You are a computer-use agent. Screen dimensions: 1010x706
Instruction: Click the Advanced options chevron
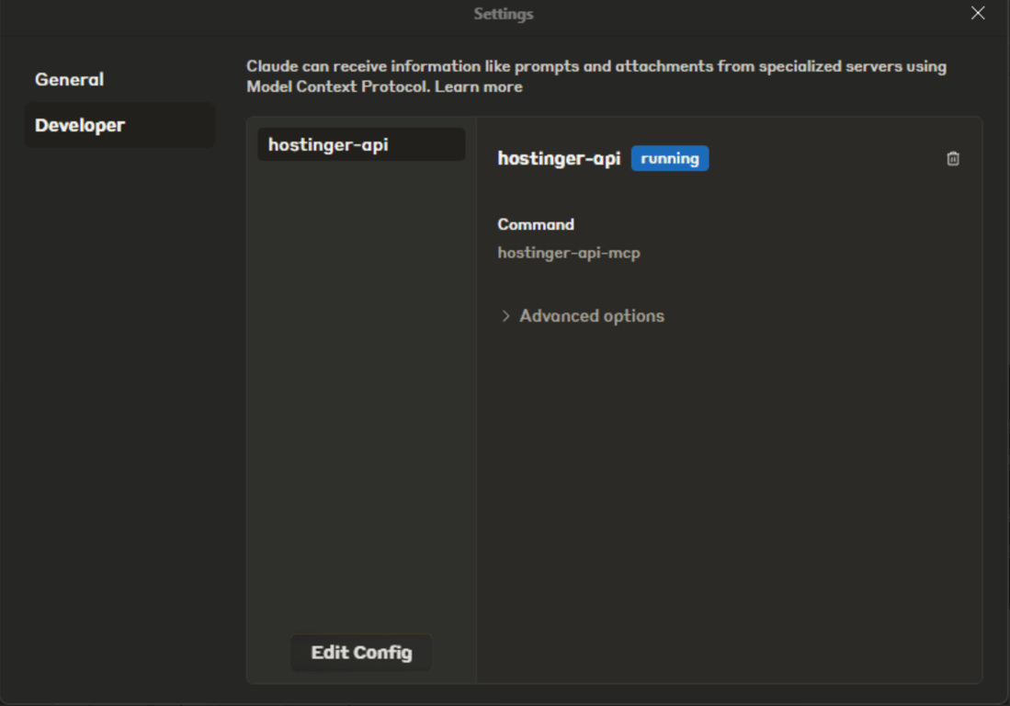tap(505, 315)
